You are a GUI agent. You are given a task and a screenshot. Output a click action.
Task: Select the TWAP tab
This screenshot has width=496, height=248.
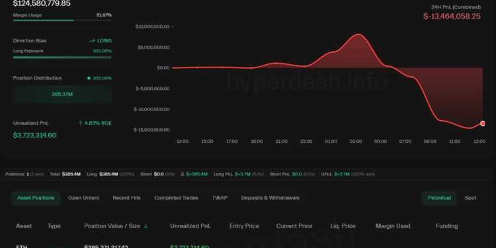[x=220, y=198]
